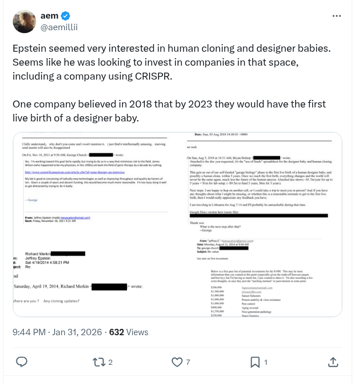Open aem's profile picture avatar
The width and height of the screenshot is (354, 384).
(x=23, y=21)
